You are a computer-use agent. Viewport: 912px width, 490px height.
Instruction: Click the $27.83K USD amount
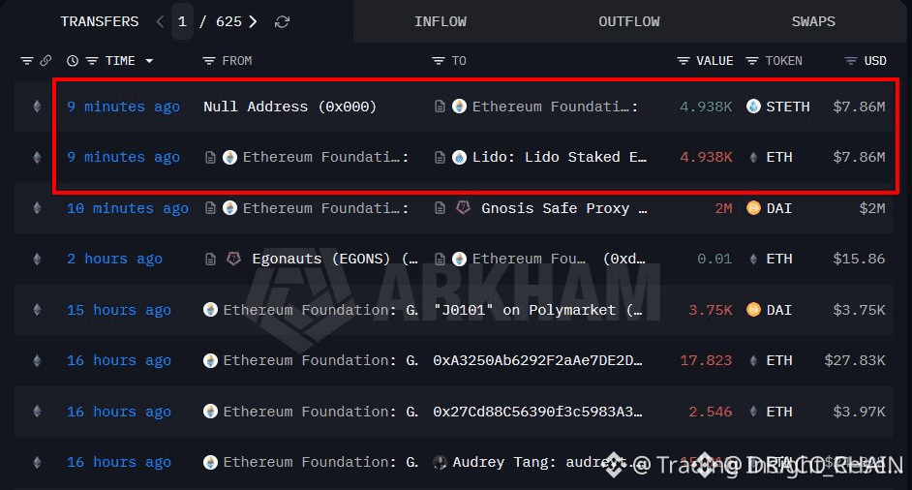[x=855, y=361]
